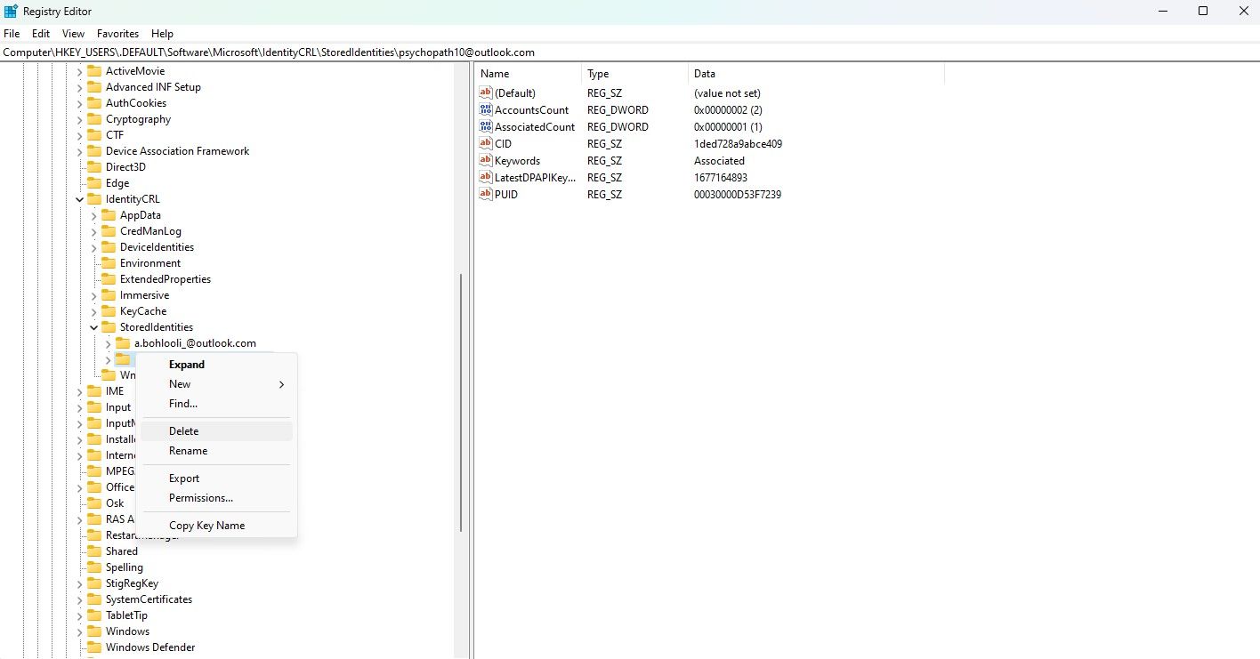
Task: Open the Favorites menu
Action: (117, 33)
